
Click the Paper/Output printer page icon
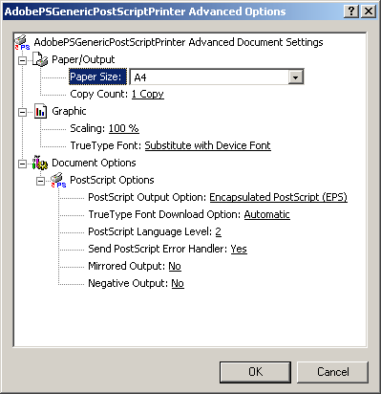coord(40,59)
